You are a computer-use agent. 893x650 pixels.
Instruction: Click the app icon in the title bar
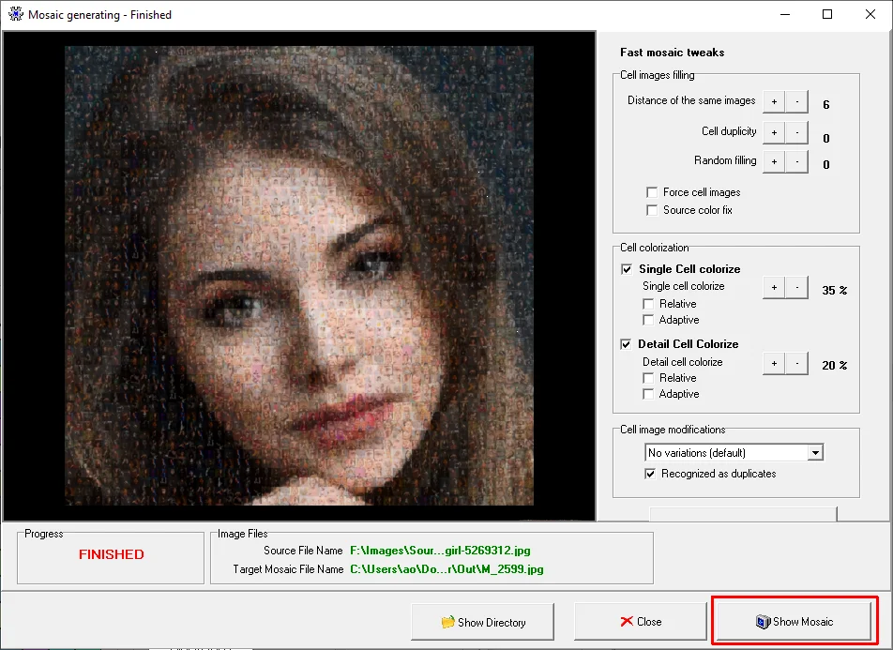pyautogui.click(x=15, y=14)
